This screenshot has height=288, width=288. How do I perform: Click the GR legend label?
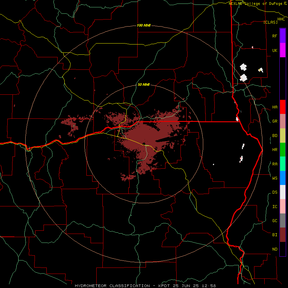click(x=275, y=121)
